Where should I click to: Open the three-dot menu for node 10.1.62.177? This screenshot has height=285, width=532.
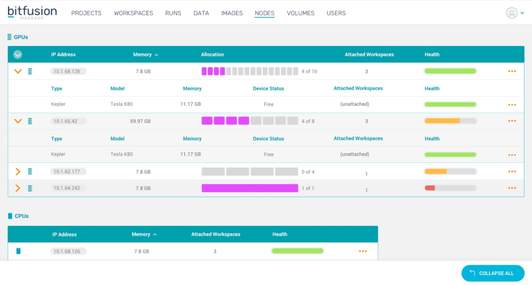tap(512, 171)
